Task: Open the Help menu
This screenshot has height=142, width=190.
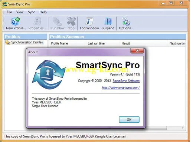Action: click(x=43, y=12)
